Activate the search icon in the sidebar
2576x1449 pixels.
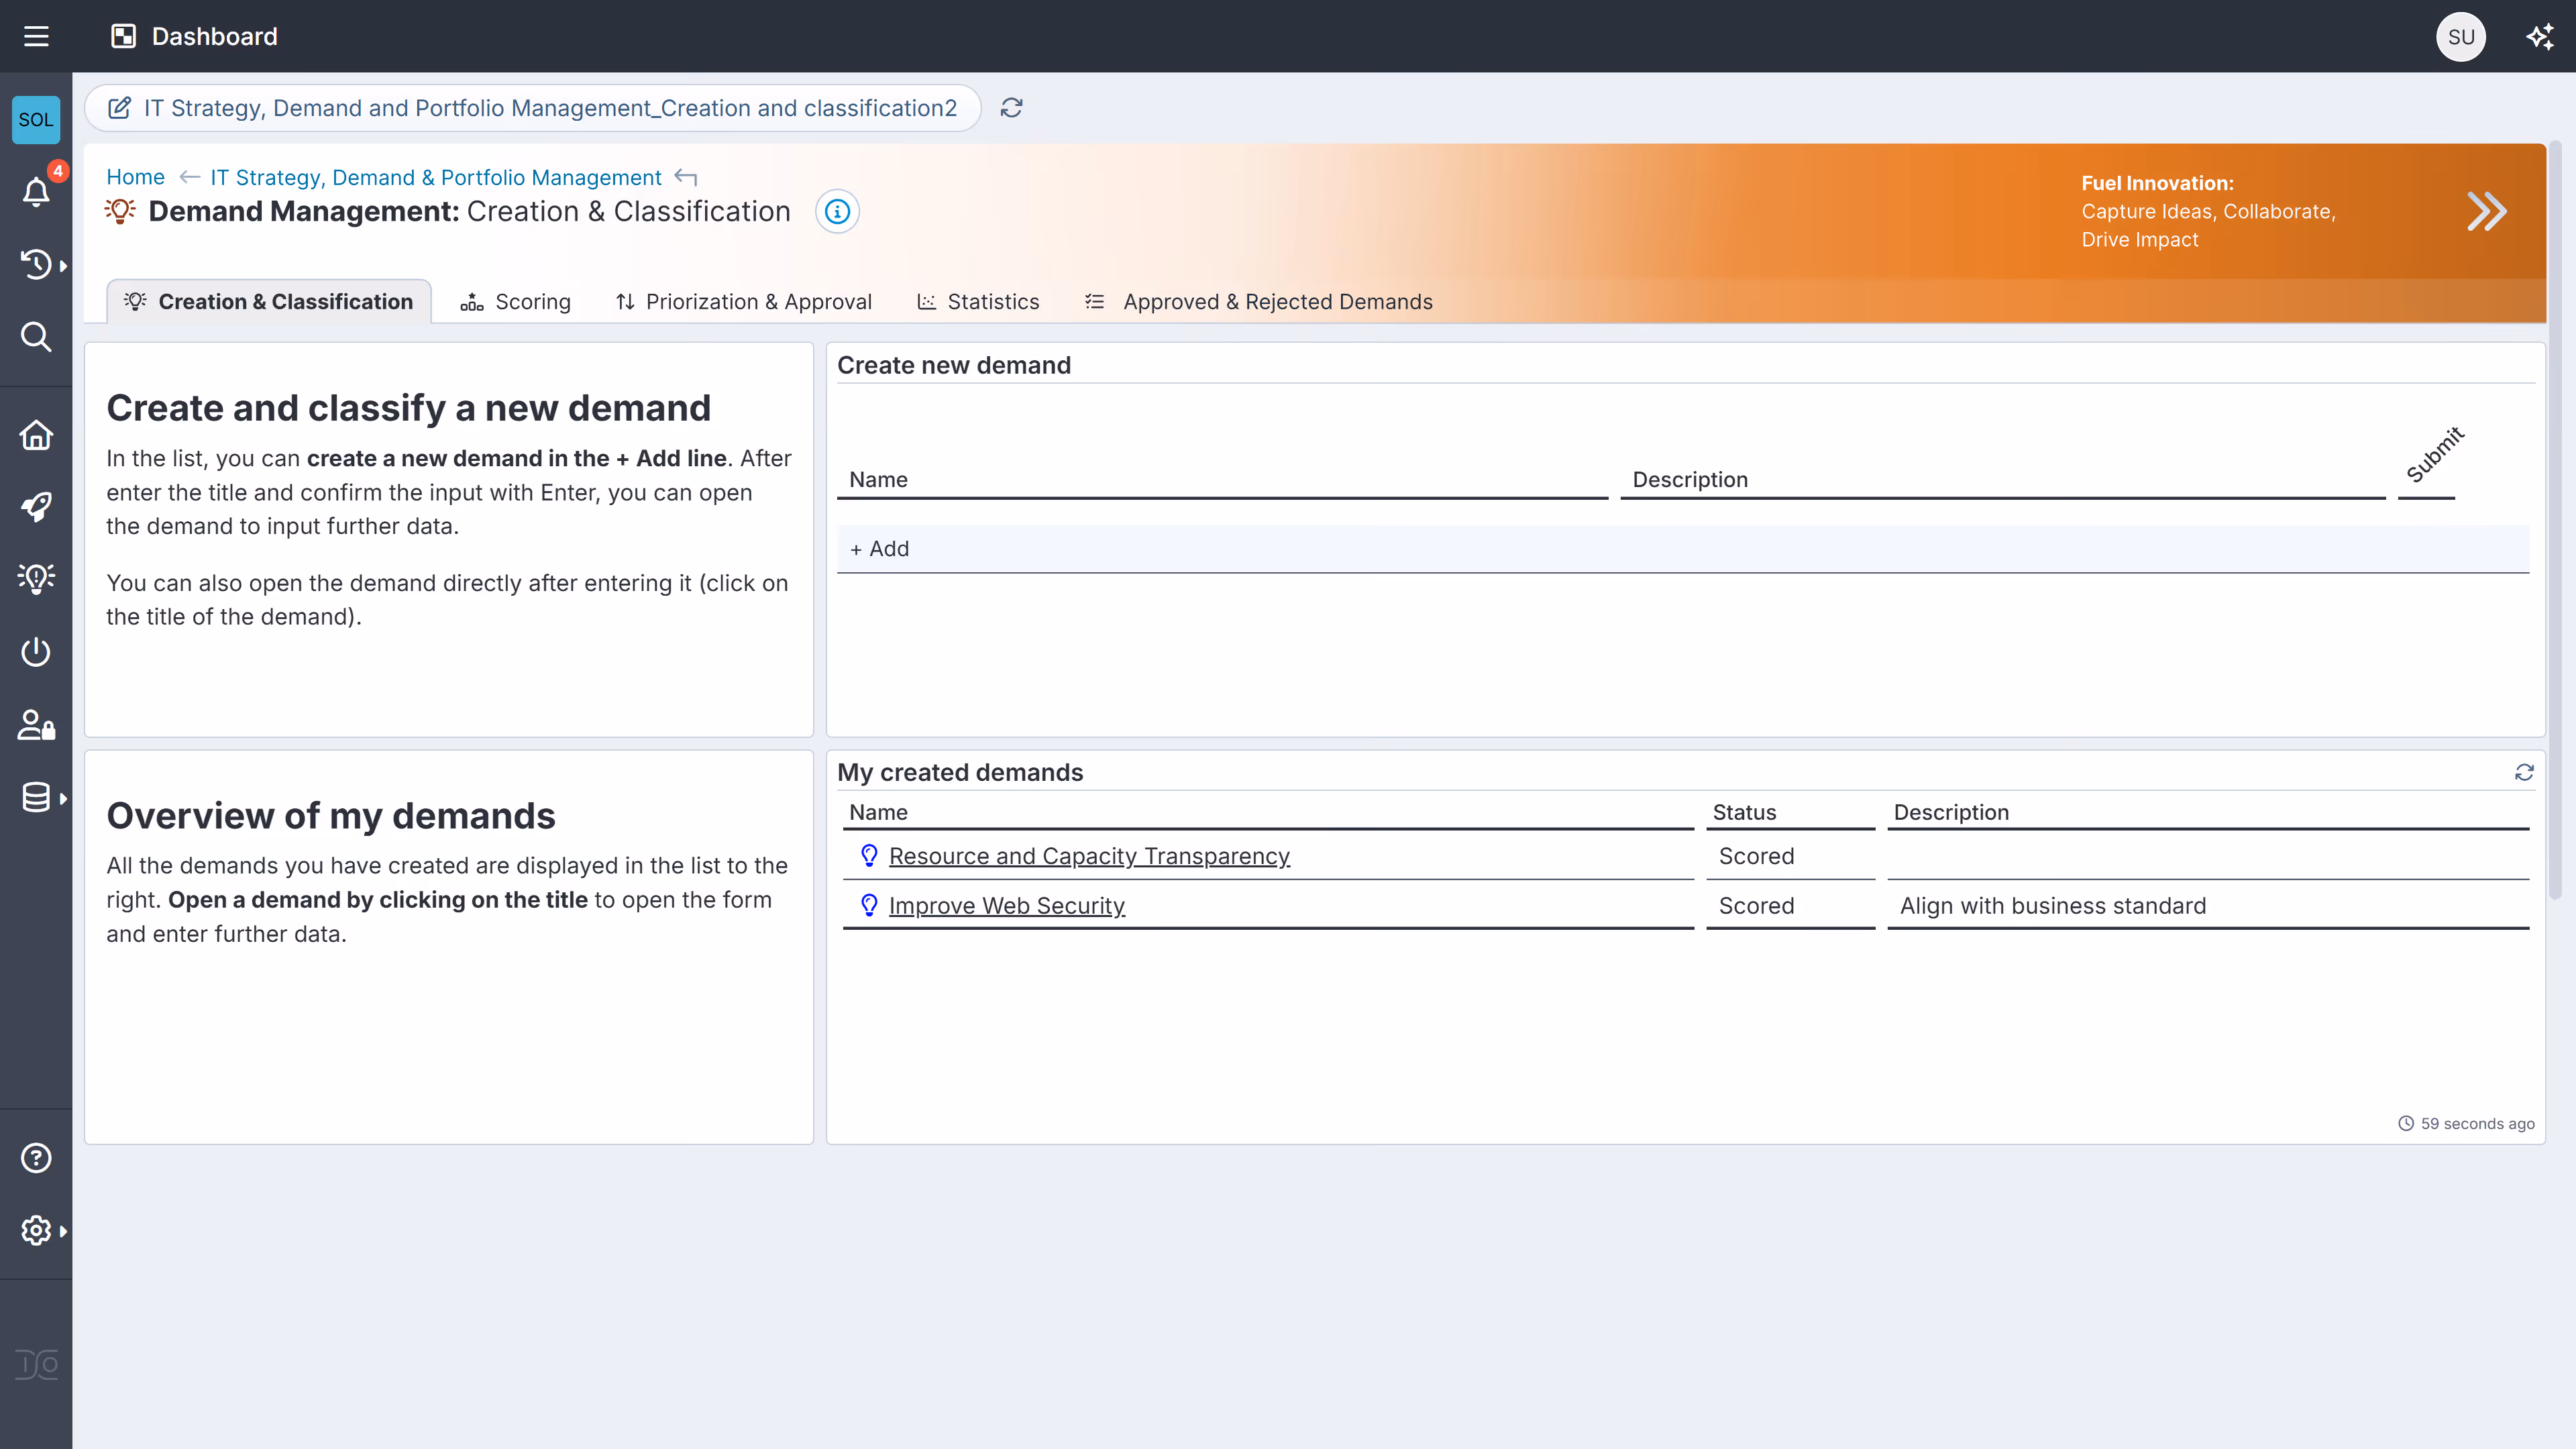pyautogui.click(x=36, y=337)
